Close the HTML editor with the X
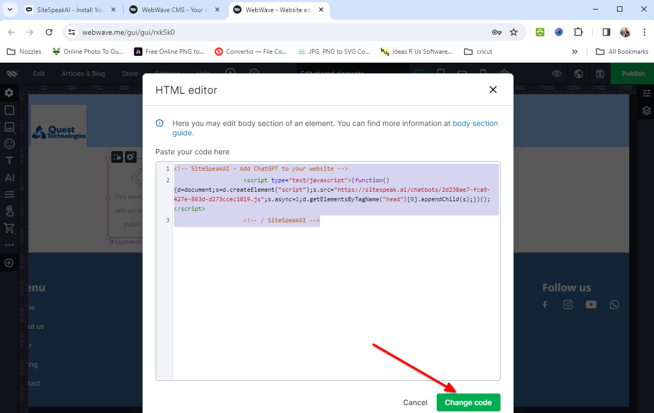This screenshot has width=654, height=413. tap(493, 90)
